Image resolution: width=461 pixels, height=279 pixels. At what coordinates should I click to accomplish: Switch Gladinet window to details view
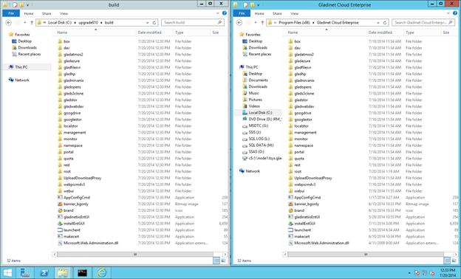447,261
